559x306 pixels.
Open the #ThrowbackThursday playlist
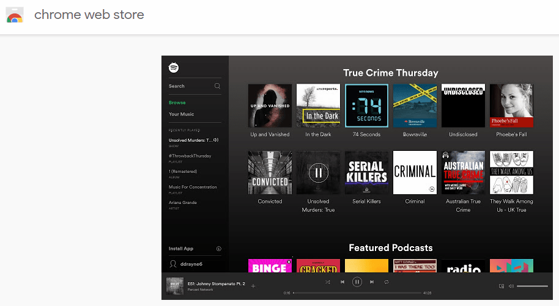point(190,156)
